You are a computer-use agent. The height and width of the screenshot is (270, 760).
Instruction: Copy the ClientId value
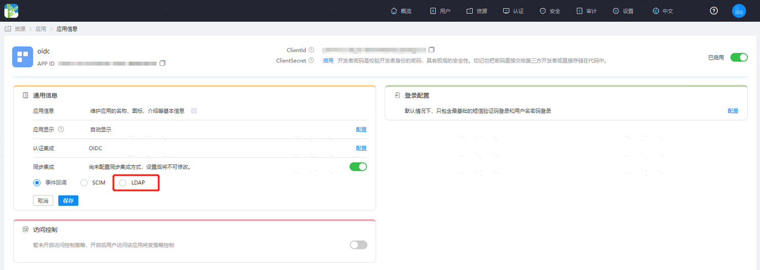pos(432,50)
